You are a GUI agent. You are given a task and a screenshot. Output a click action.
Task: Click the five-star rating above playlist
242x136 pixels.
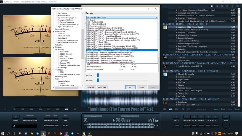click(201, 109)
